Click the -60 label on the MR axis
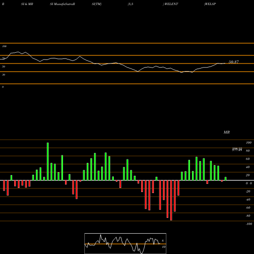This screenshot has height=254, width=254. click(x=248, y=208)
